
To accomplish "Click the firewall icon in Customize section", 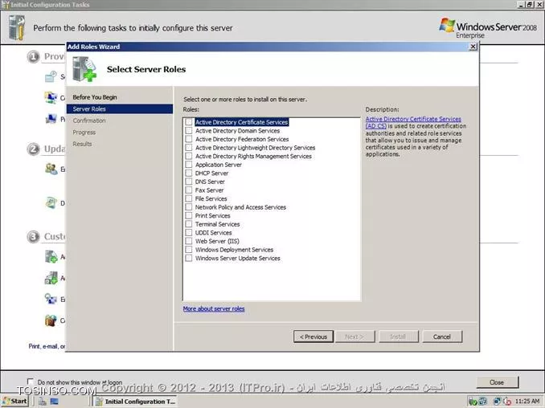I will [51, 320].
